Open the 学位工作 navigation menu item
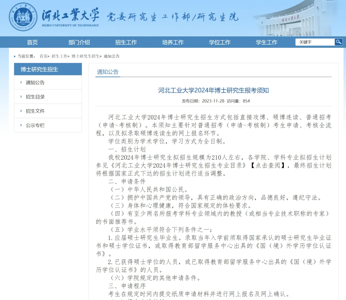 click(x=220, y=42)
